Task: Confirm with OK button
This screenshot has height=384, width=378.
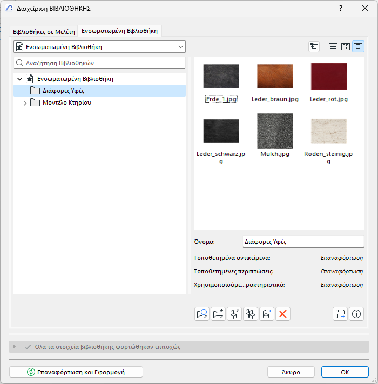Action: coord(345,372)
